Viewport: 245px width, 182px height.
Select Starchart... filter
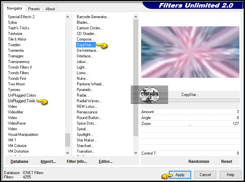click(x=85, y=146)
